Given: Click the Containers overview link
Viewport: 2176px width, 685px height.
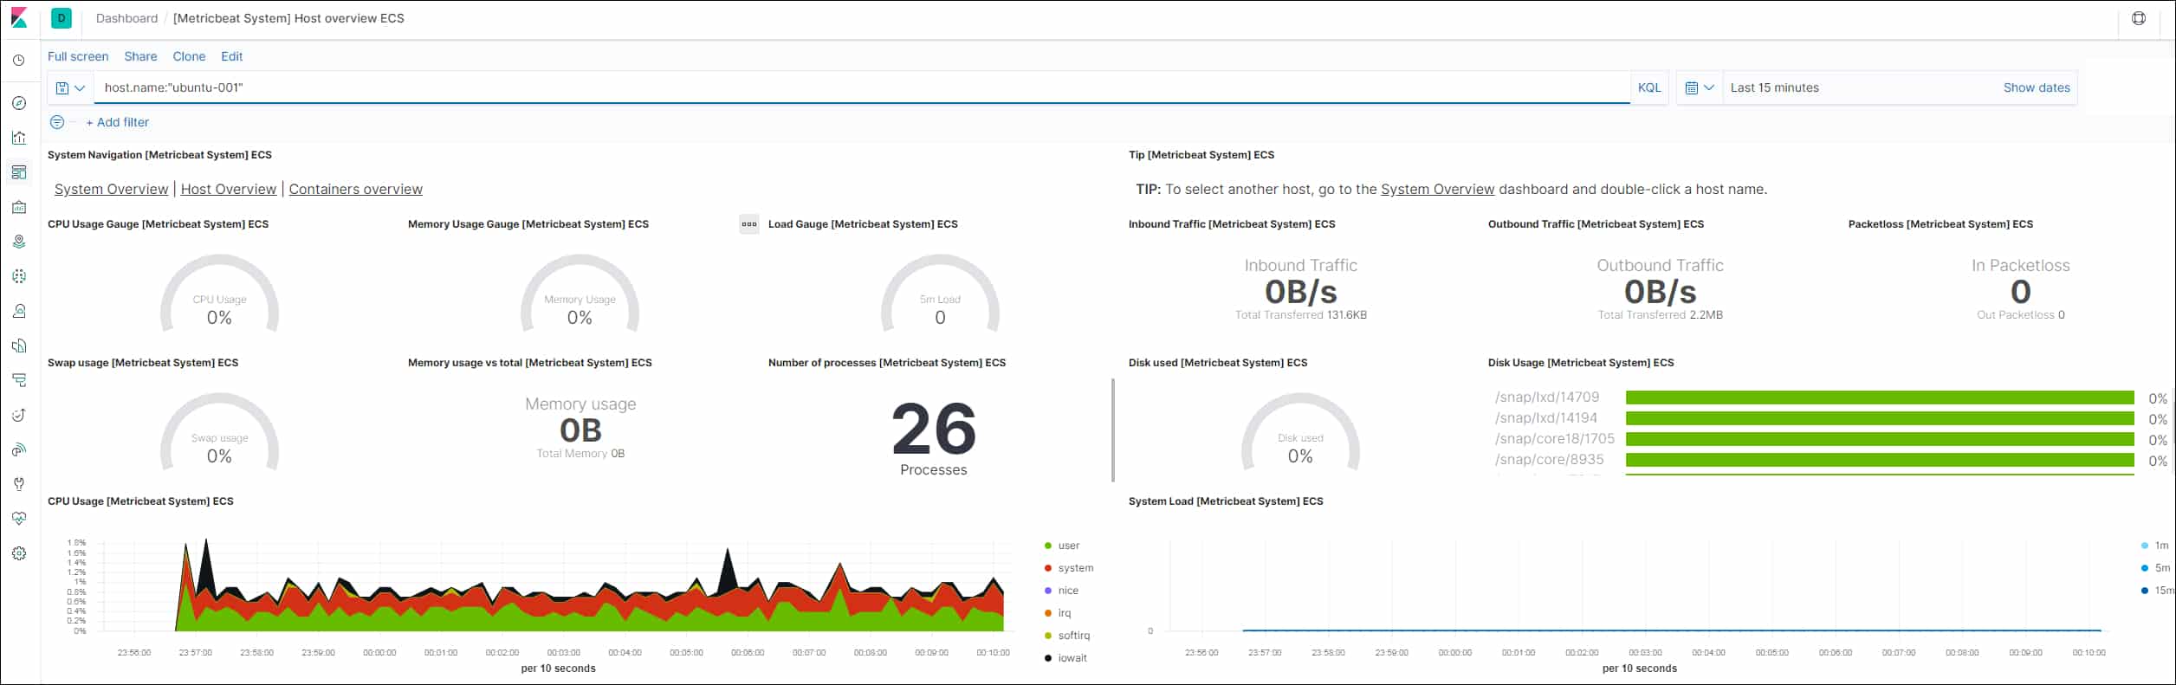Looking at the screenshot, I should coord(355,189).
